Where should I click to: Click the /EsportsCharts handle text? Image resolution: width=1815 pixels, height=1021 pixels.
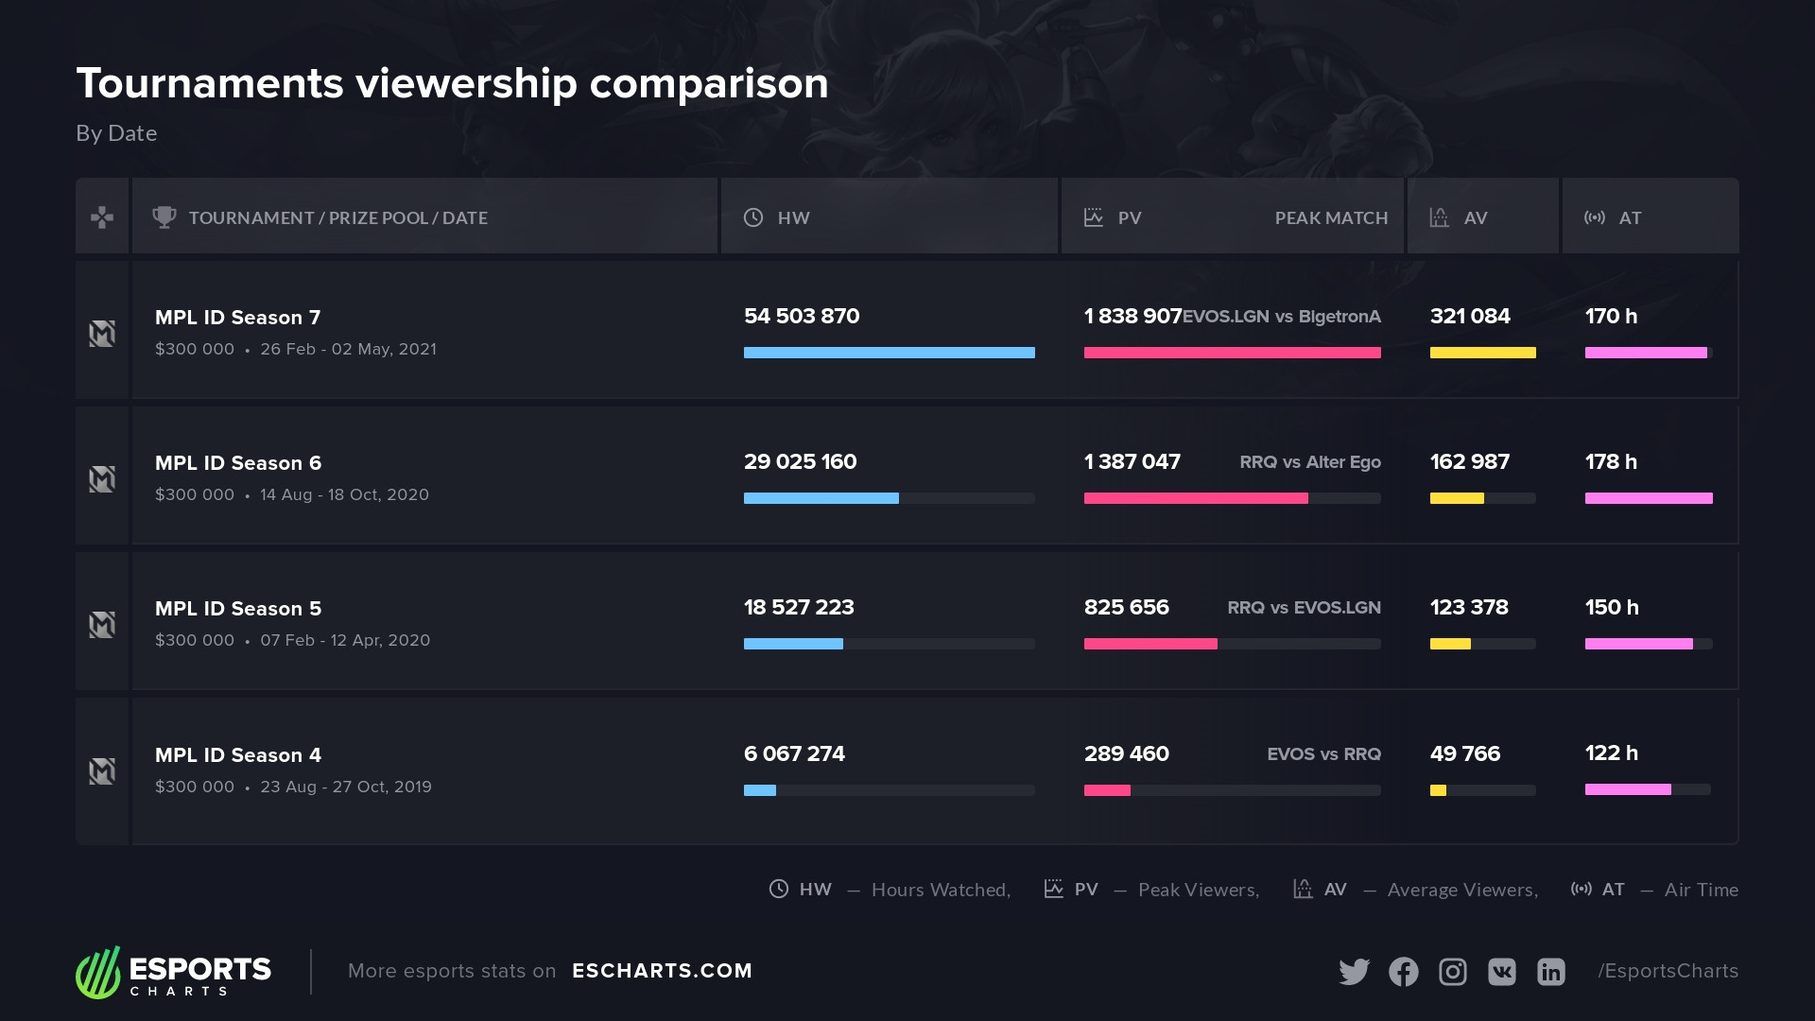click(x=1668, y=971)
